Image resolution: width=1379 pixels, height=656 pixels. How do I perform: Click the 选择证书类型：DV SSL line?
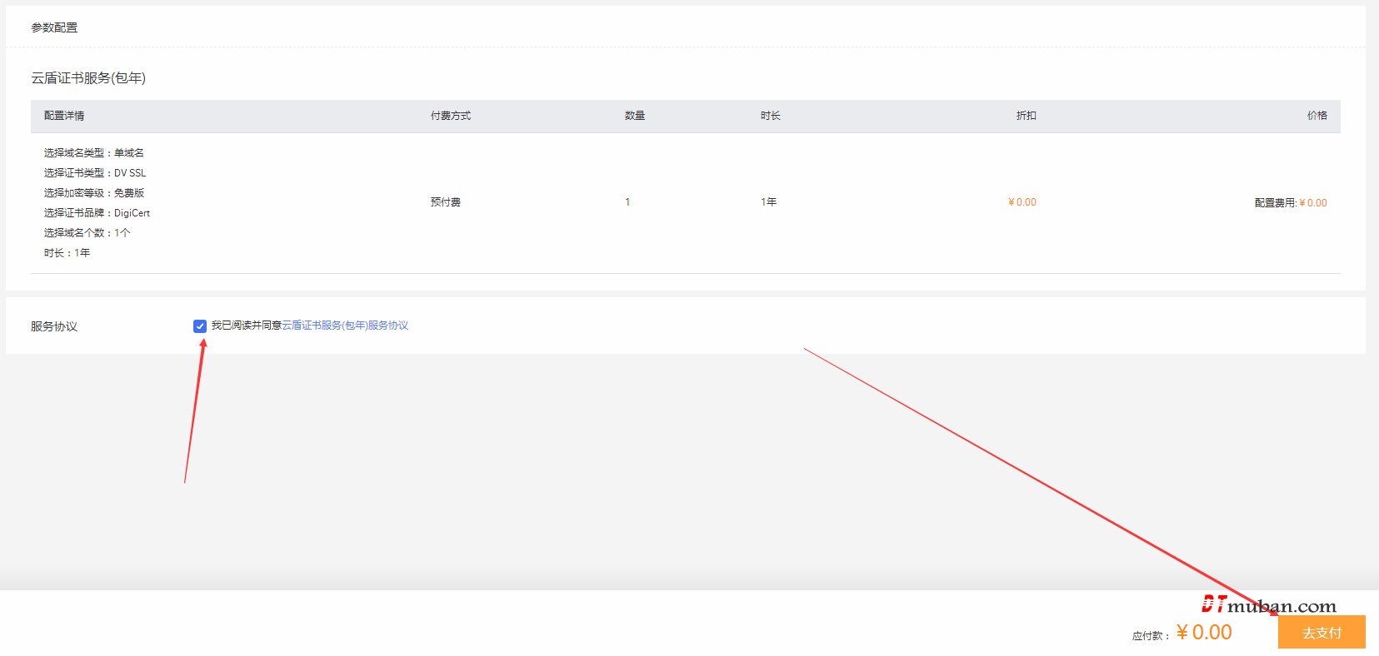(95, 173)
